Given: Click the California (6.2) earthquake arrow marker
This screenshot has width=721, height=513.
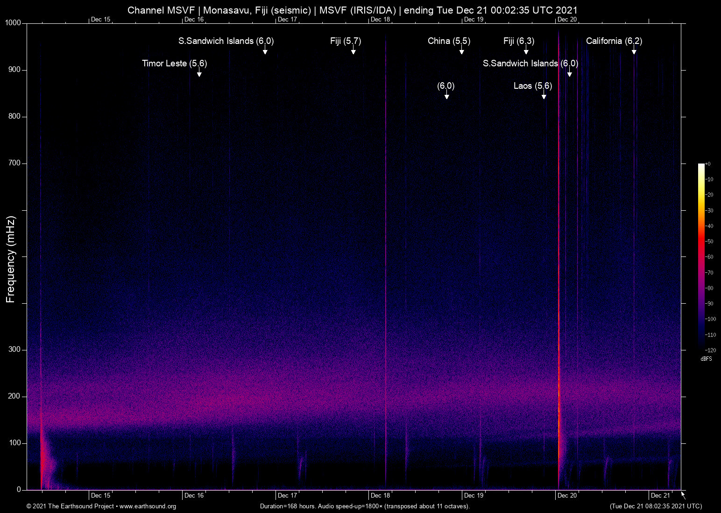Looking at the screenshot, I should (x=634, y=50).
